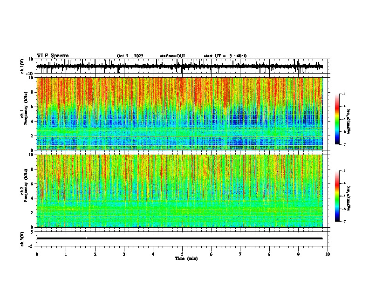Click the '2' kHz tick on ch.2 frequency axis
This screenshot has width=369, height=285.
pyautogui.click(x=32, y=213)
